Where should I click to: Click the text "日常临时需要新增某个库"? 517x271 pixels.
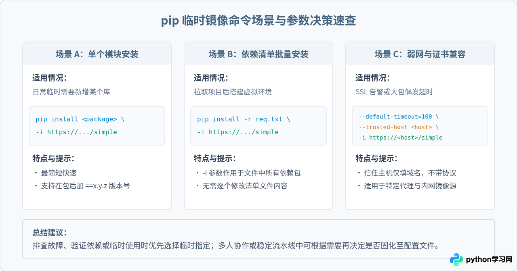[71, 92]
